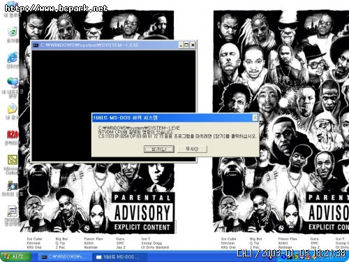Open the console window system menu icon
Image resolution: width=349 pixels, height=262 pixels.
point(36,45)
